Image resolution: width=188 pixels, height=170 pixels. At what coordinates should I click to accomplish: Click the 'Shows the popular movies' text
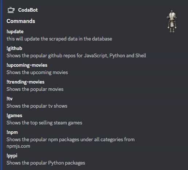click(x=35, y=89)
